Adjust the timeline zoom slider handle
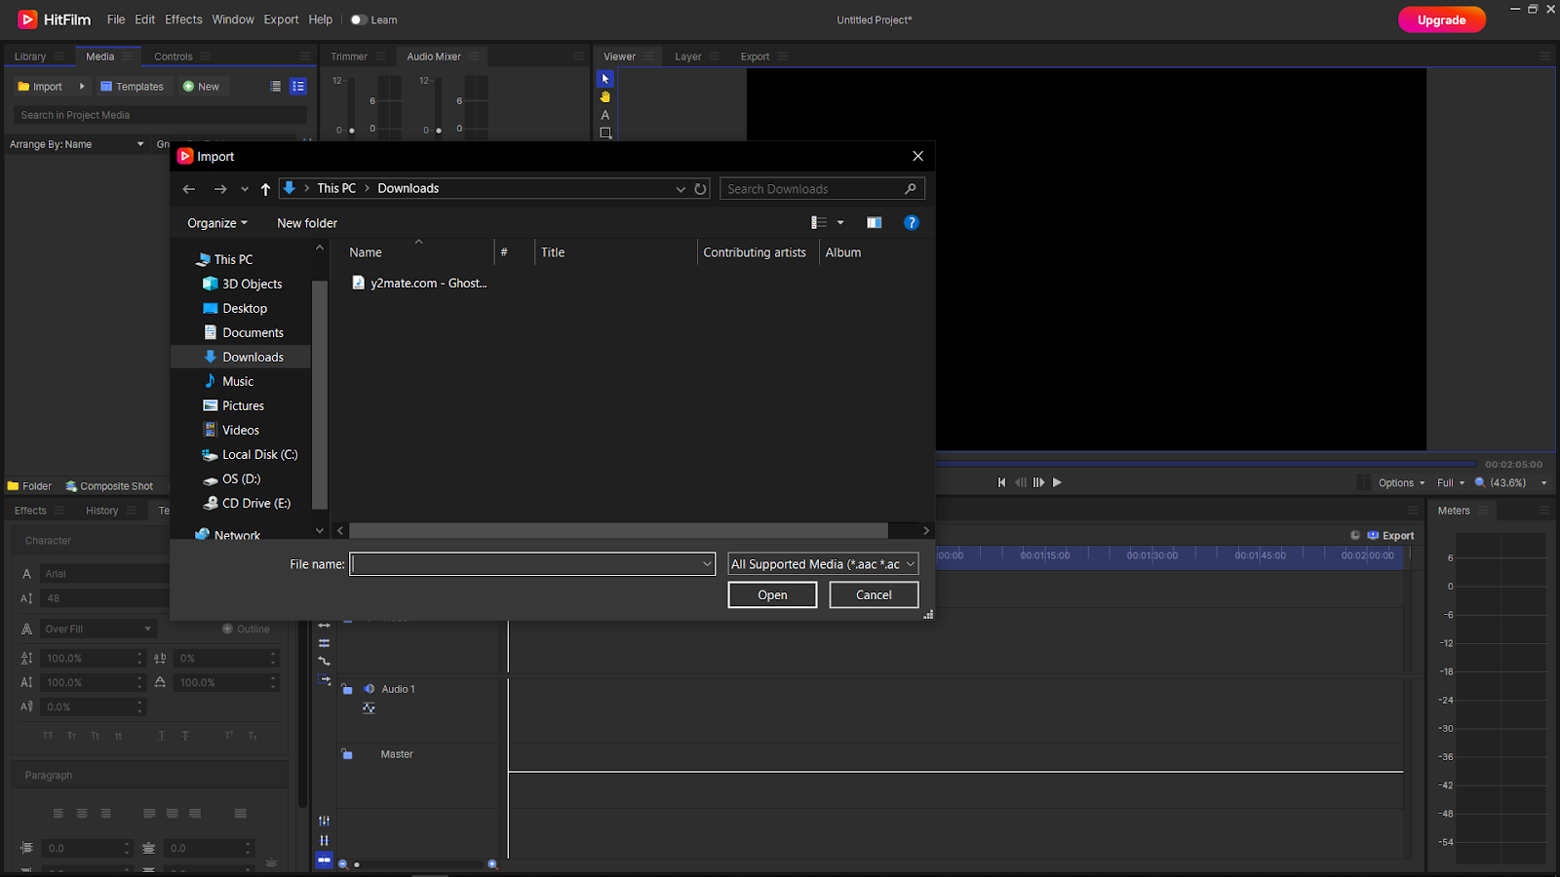The width and height of the screenshot is (1560, 877). (357, 864)
